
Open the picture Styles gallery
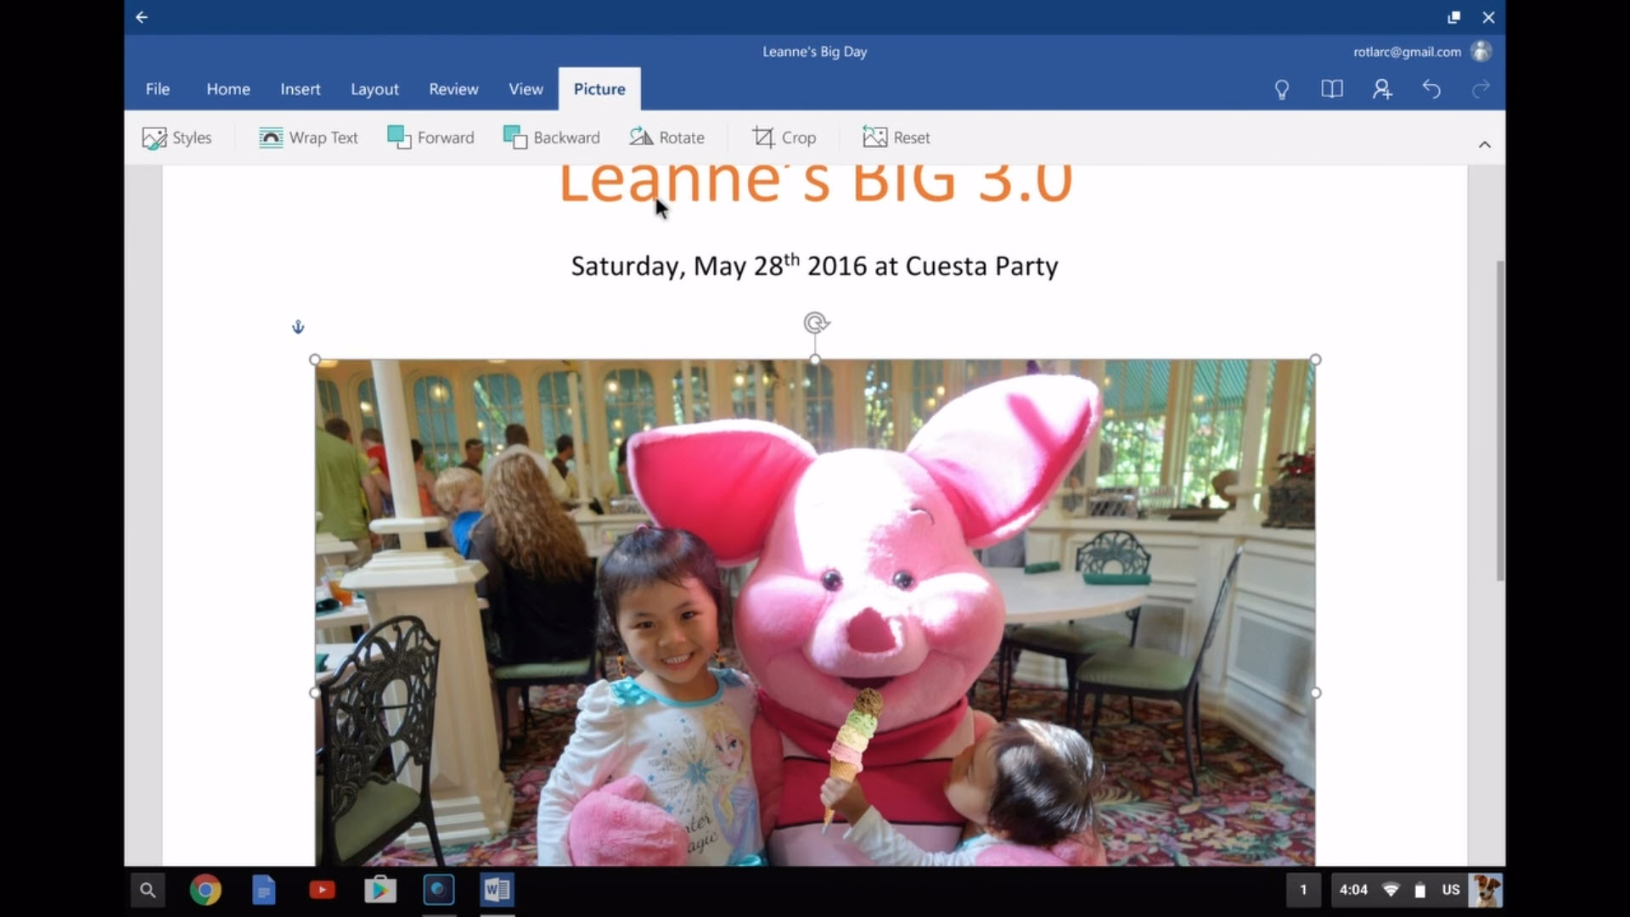point(177,138)
